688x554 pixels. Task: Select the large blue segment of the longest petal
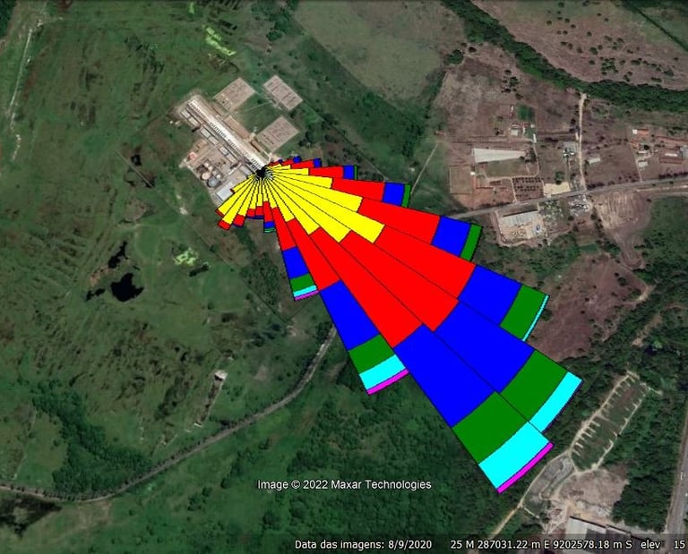point(443,375)
